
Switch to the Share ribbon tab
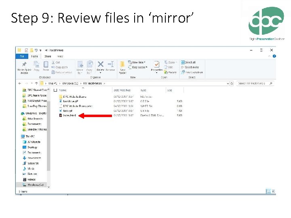(48, 56)
